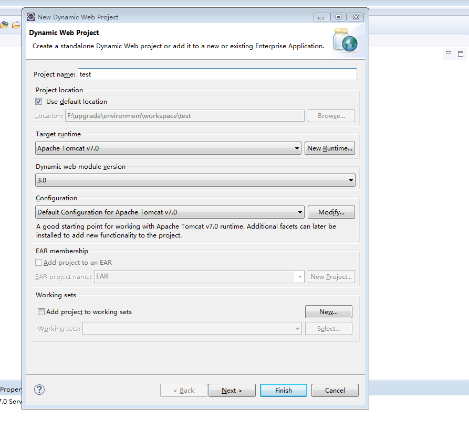Image resolution: width=469 pixels, height=432 pixels.
Task: Click the open folder icon in background toolbar
Action: (x=16, y=25)
